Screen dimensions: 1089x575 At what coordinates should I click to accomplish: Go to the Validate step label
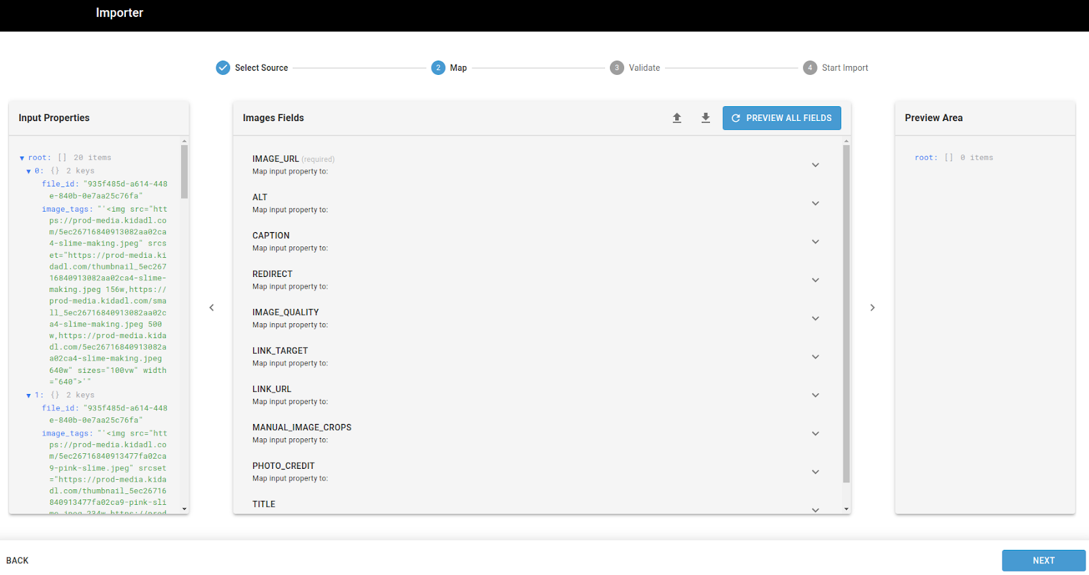[x=645, y=68]
